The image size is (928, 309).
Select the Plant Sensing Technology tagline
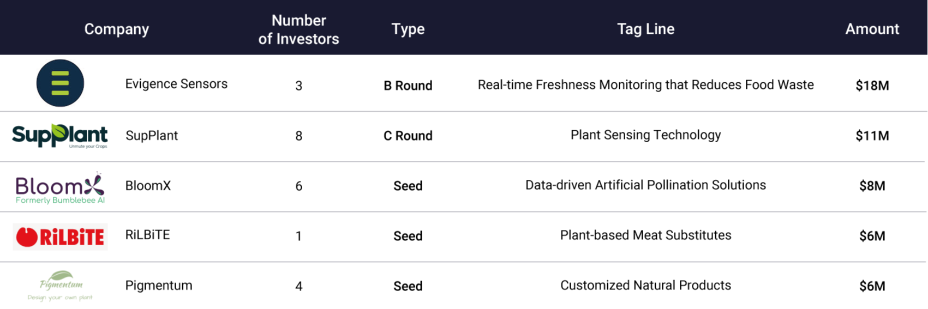click(645, 135)
